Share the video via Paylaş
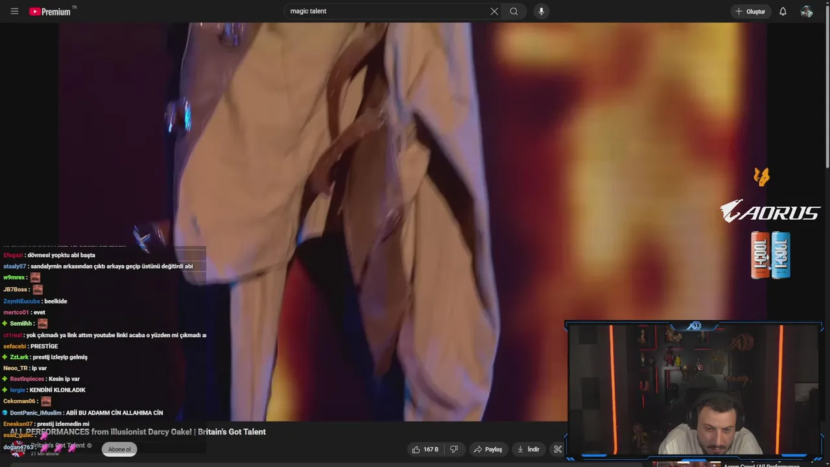Image resolution: width=830 pixels, height=467 pixels. click(488, 449)
